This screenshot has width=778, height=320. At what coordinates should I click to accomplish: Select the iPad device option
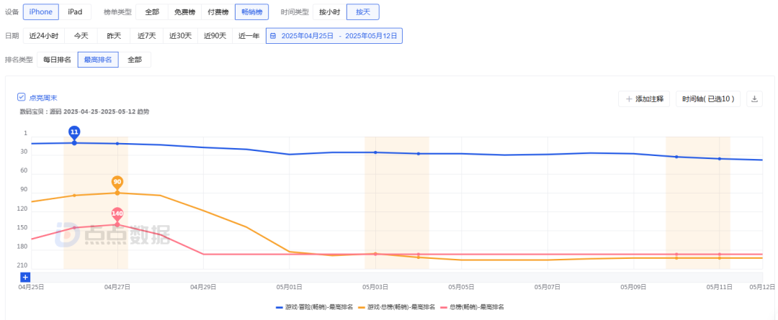pos(75,12)
